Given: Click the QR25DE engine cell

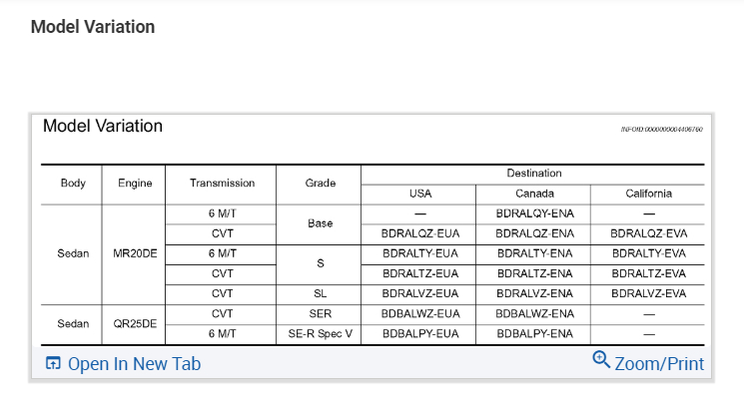Looking at the screenshot, I should point(134,323).
